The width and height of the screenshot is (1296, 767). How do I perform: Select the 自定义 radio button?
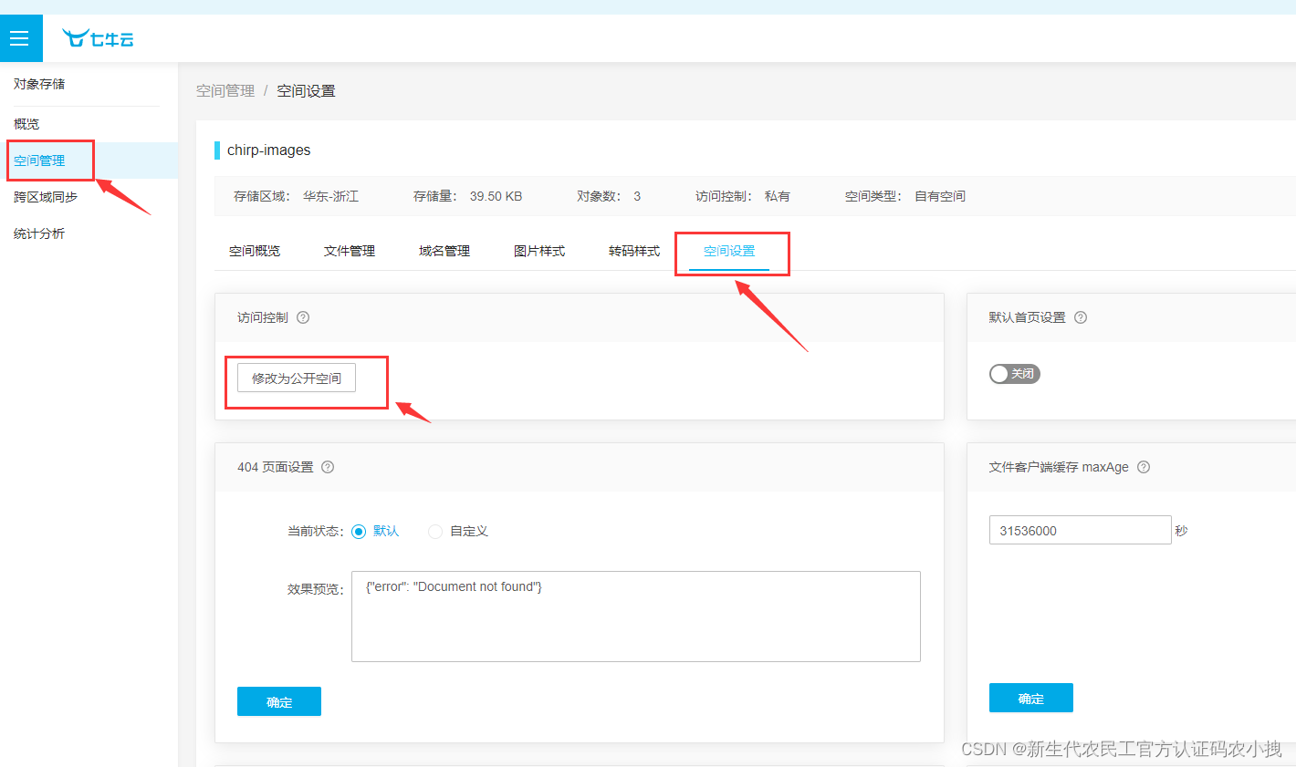coord(435,532)
